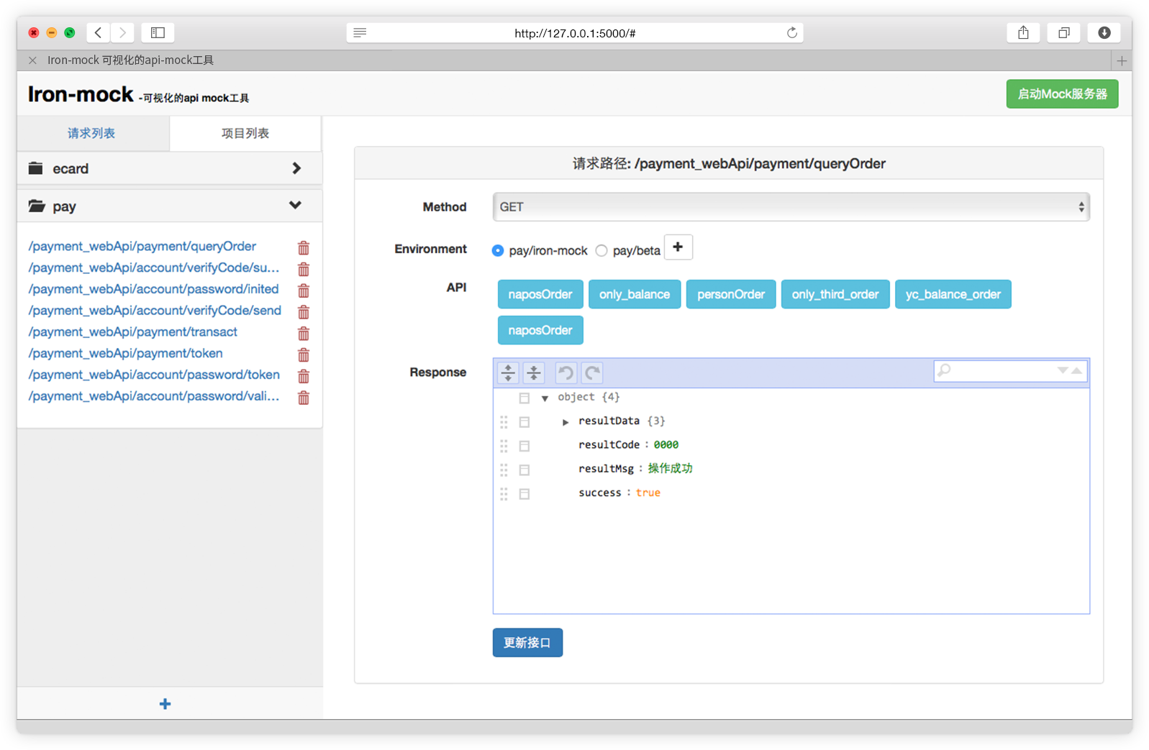Image resolution: width=1149 pixels, height=750 pixels.
Task: Click the trash icon next to payment/transact
Action: pyautogui.click(x=304, y=334)
